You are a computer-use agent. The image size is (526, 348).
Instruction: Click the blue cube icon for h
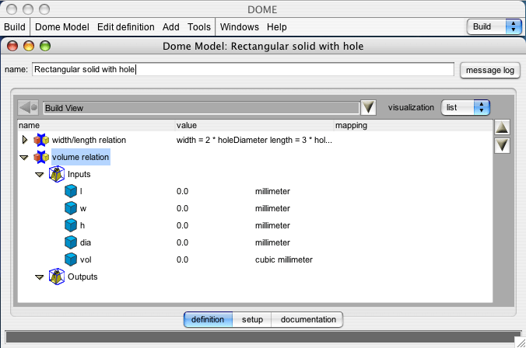click(x=71, y=225)
